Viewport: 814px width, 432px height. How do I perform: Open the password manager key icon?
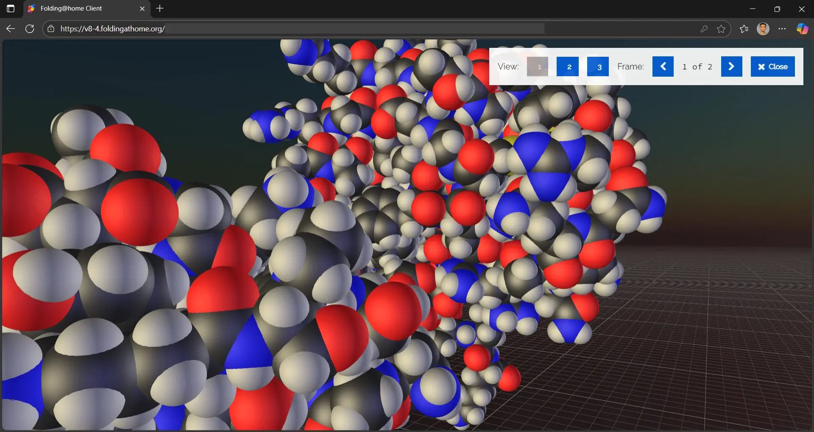704,29
